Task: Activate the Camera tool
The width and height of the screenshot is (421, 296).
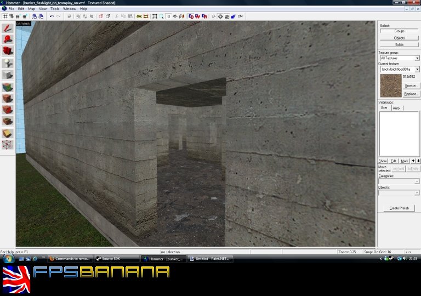Action: tap(8, 51)
